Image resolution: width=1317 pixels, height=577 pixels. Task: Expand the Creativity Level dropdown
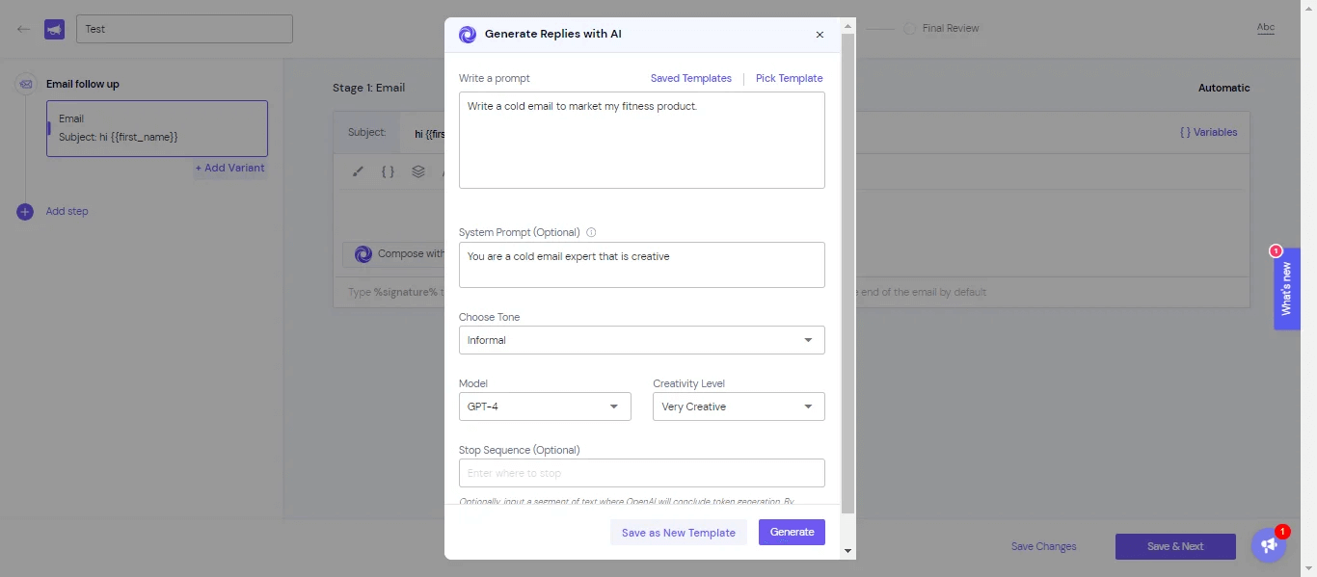[x=739, y=407]
